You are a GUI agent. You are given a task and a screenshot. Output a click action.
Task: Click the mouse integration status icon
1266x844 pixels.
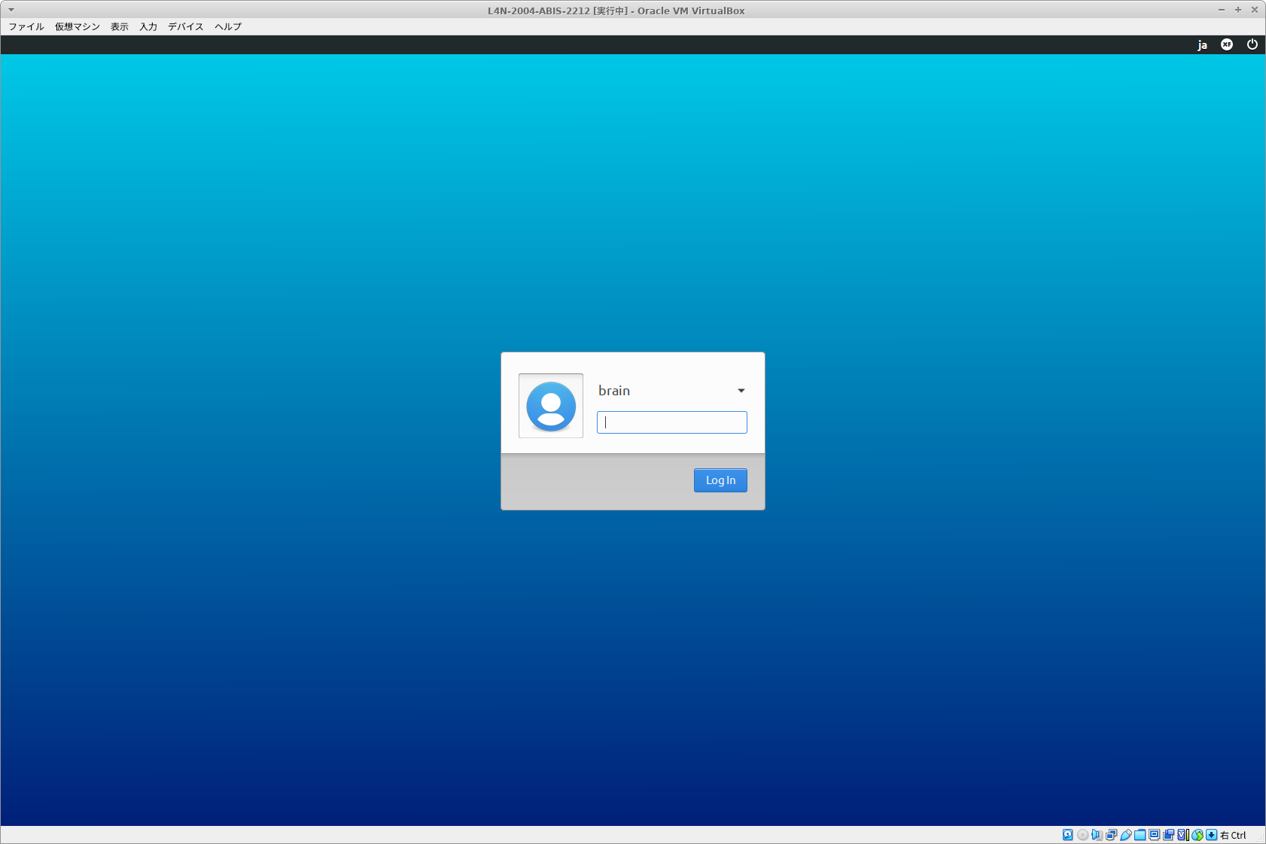point(1198,834)
